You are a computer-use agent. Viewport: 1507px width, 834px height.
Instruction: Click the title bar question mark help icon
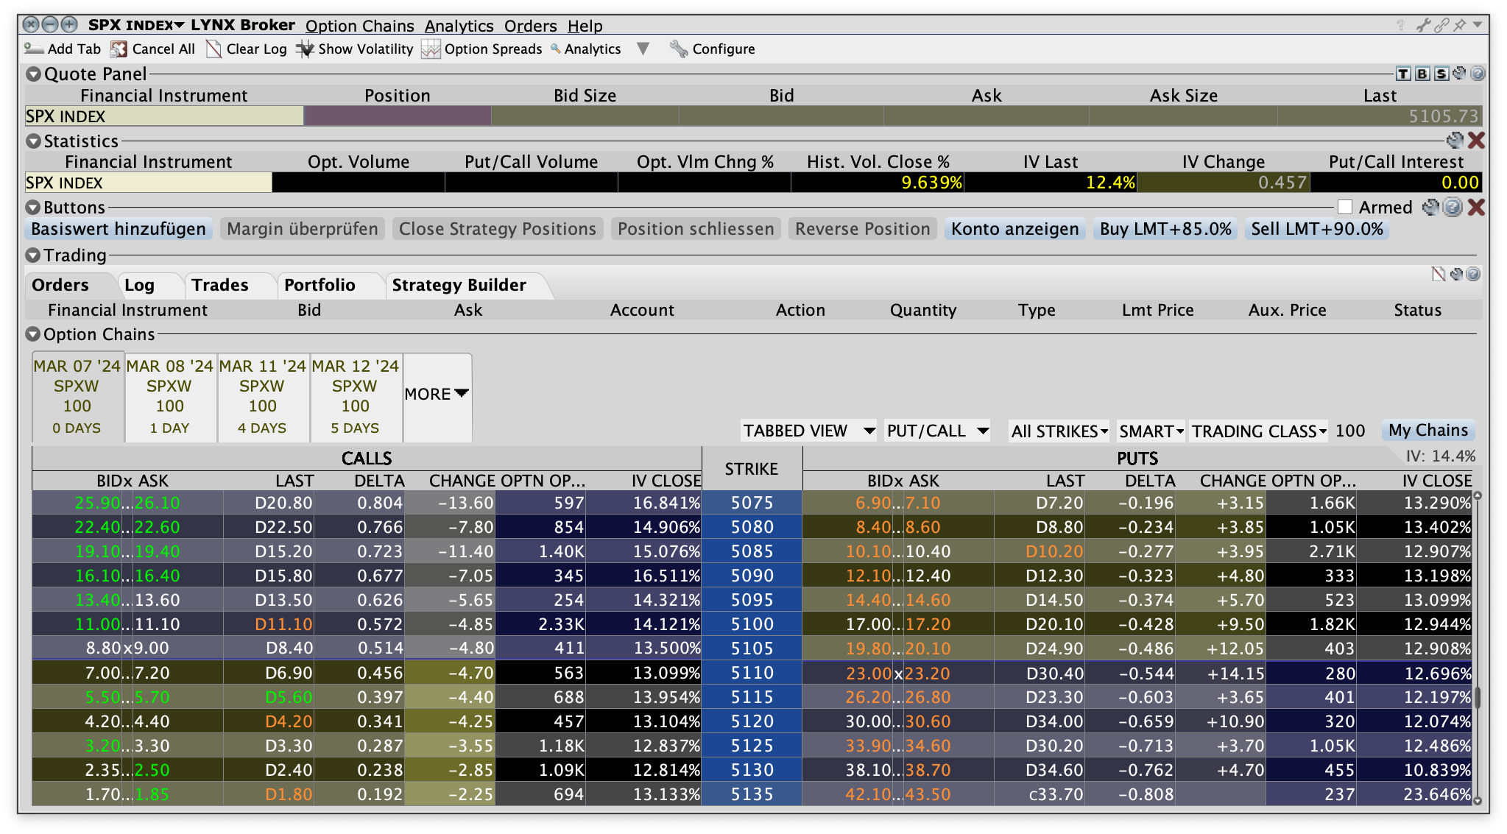(x=1400, y=25)
